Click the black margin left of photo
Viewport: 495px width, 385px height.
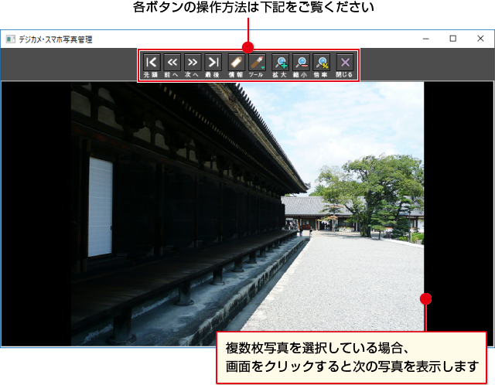(35, 216)
